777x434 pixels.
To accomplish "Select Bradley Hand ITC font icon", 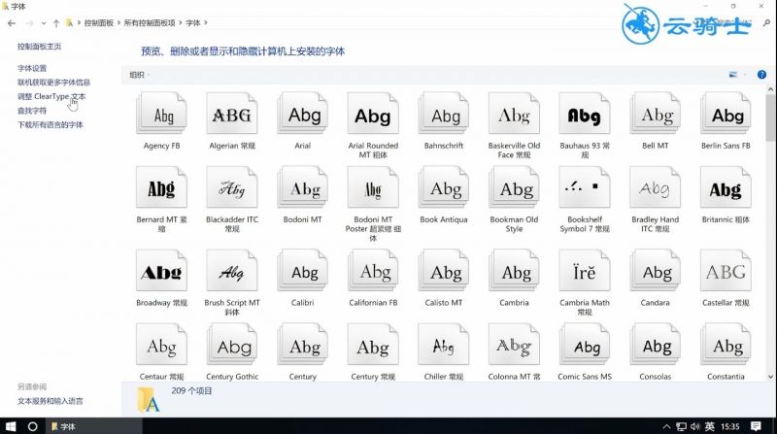I will tap(655, 187).
